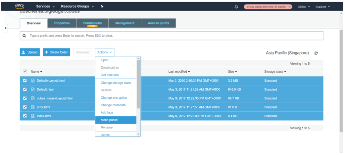Image resolution: width=345 pixels, height=155 pixels.
Task: Click the Create folder button
Action: click(x=56, y=52)
